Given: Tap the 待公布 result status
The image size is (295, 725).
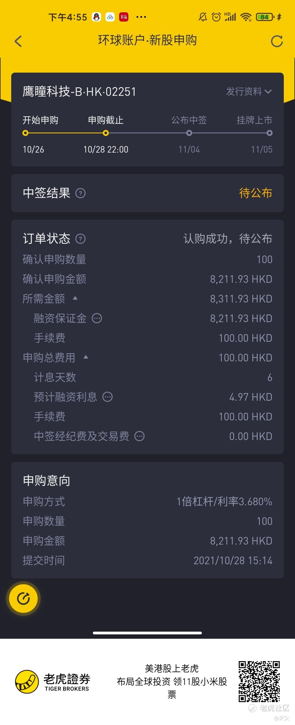Looking at the screenshot, I should pos(256,193).
